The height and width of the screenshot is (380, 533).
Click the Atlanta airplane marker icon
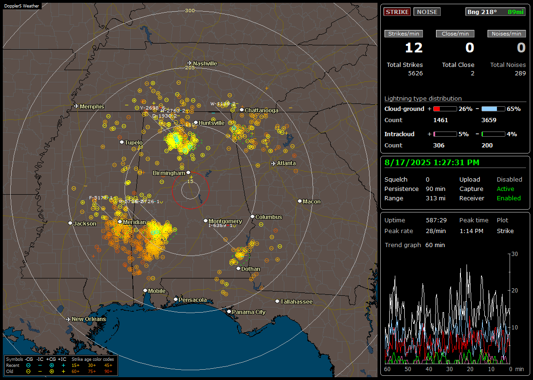click(x=274, y=163)
